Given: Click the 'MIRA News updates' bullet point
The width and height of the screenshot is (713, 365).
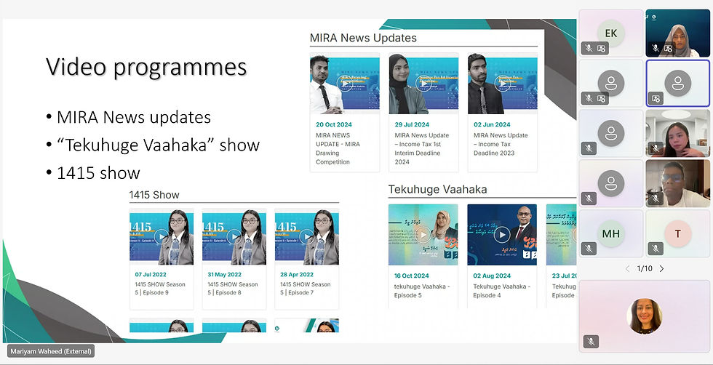Looking at the screenshot, I should tap(134, 117).
